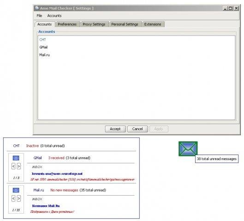Open the SF.net SVN subject line
The width and height of the screenshot is (244, 221).
pyautogui.click(x=83, y=179)
